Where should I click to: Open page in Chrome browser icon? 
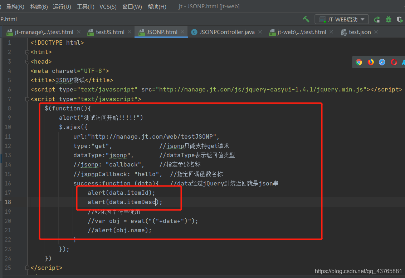pos(359,62)
